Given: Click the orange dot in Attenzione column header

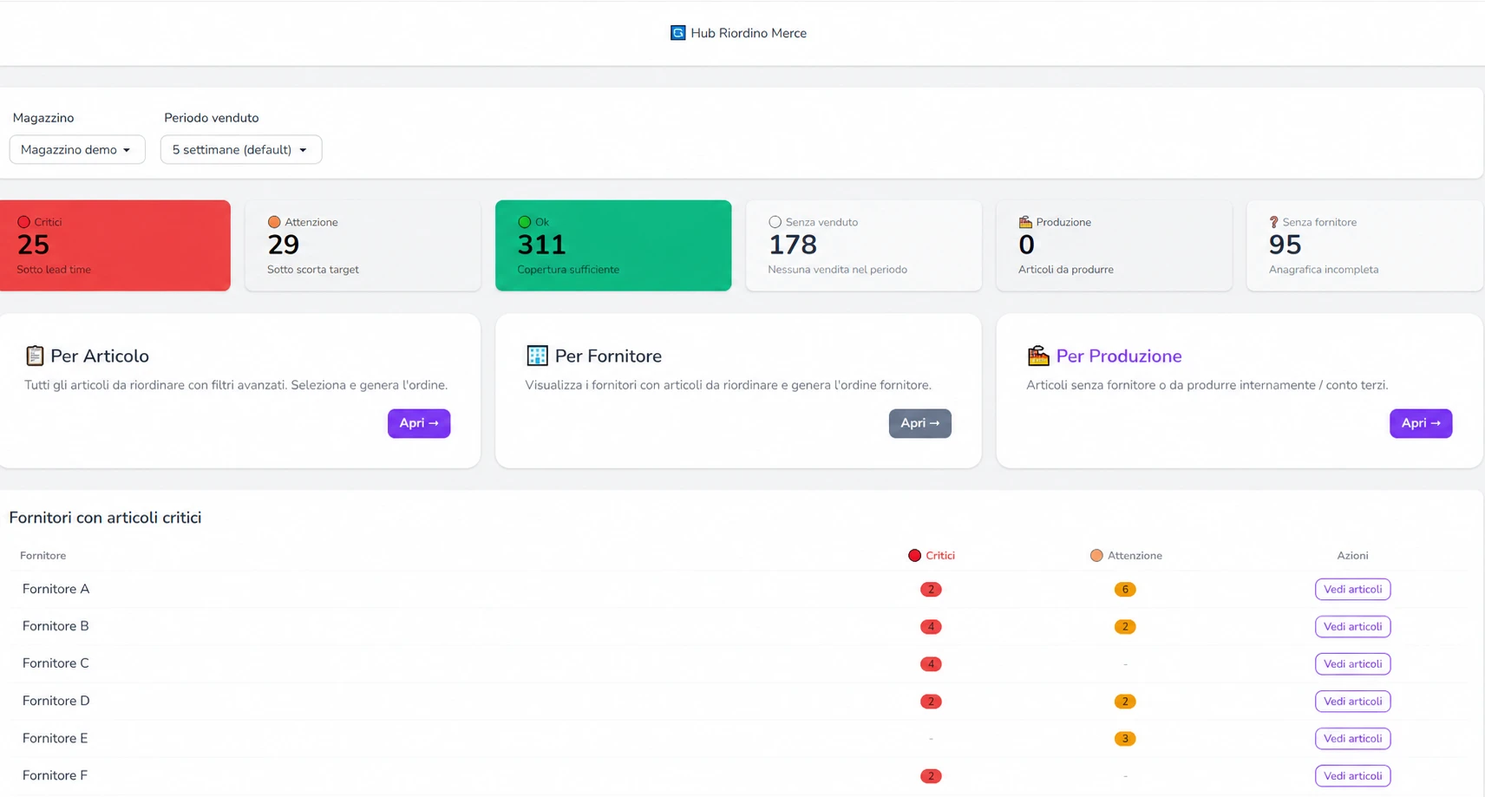Looking at the screenshot, I should pos(1096,556).
